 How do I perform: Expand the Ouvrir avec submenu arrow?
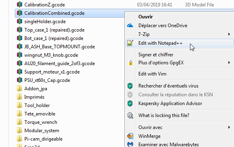pyautogui.click(x=229, y=127)
